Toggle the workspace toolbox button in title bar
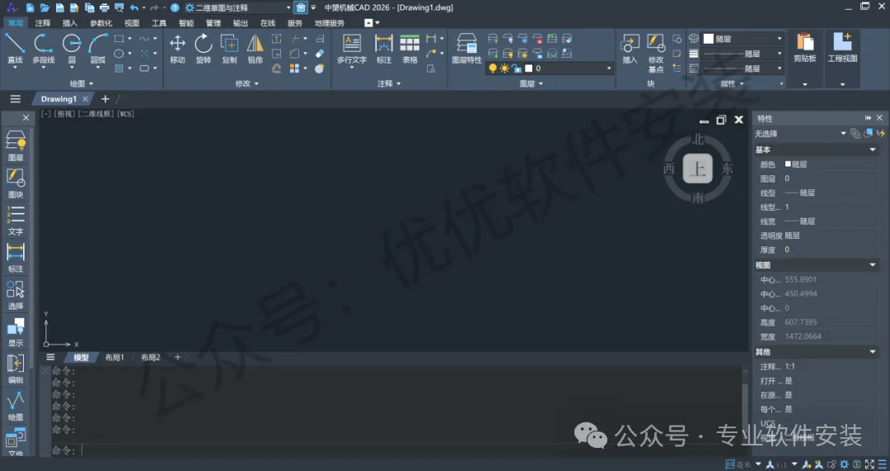The image size is (890, 471). coord(301,8)
